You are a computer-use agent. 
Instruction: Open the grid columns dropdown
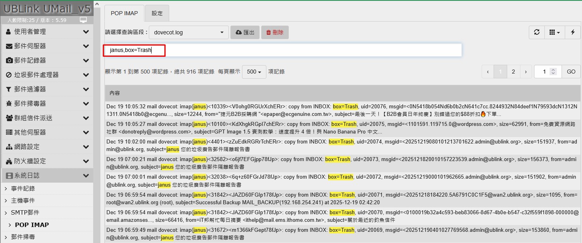(x=554, y=32)
